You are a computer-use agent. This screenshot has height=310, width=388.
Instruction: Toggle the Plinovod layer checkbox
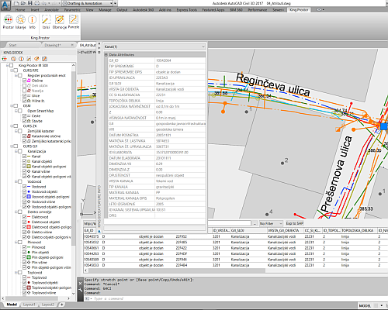point(25,247)
